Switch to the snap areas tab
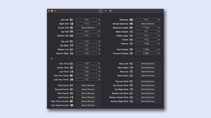The height and width of the screenshot is (118, 211). pyautogui.click(x=105, y=11)
